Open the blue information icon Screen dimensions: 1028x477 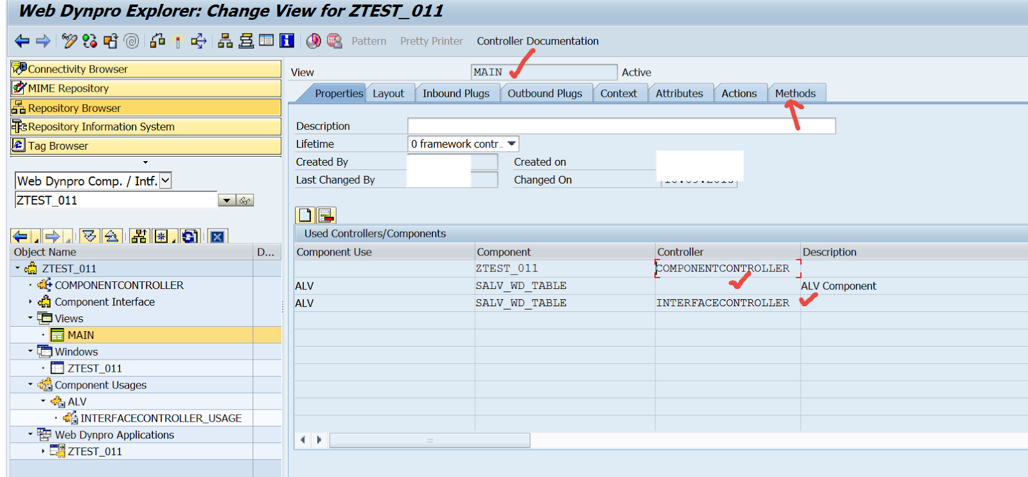pyautogui.click(x=287, y=41)
